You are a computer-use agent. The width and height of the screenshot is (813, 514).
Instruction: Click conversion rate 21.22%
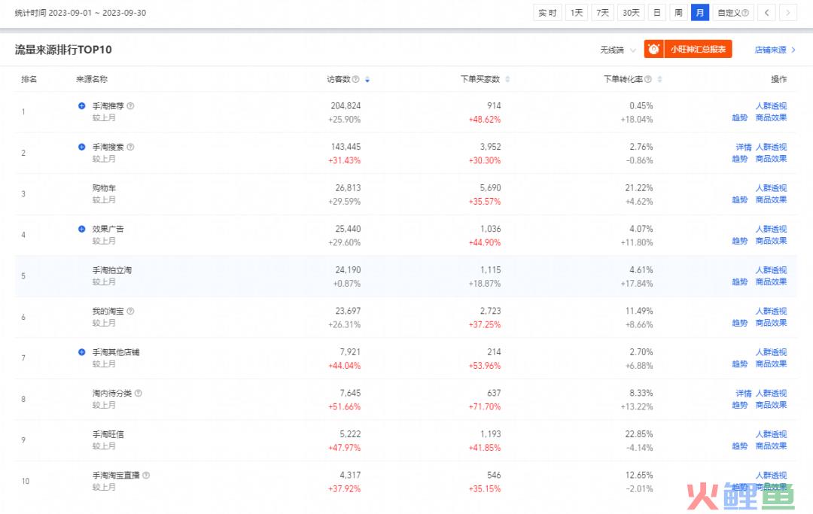639,187
